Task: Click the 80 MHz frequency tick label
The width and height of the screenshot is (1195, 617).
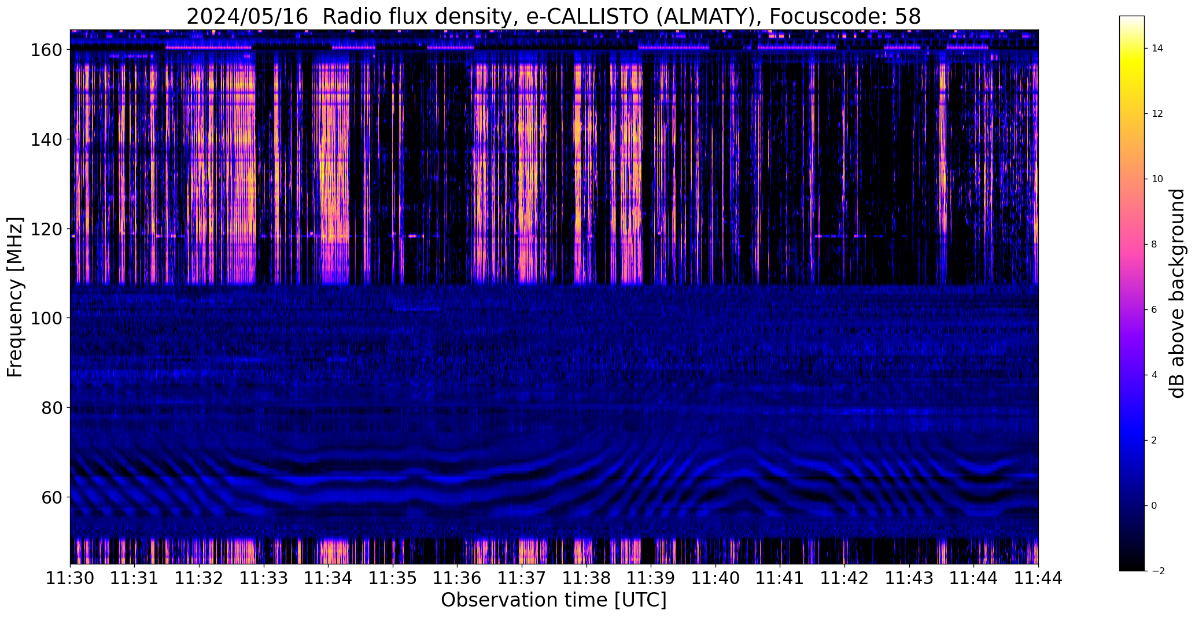Action: point(52,408)
